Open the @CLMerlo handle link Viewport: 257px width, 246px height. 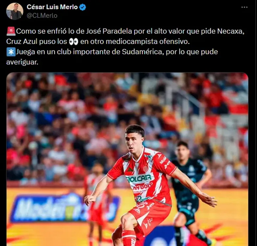click(42, 15)
